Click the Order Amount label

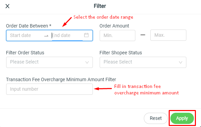(114, 26)
